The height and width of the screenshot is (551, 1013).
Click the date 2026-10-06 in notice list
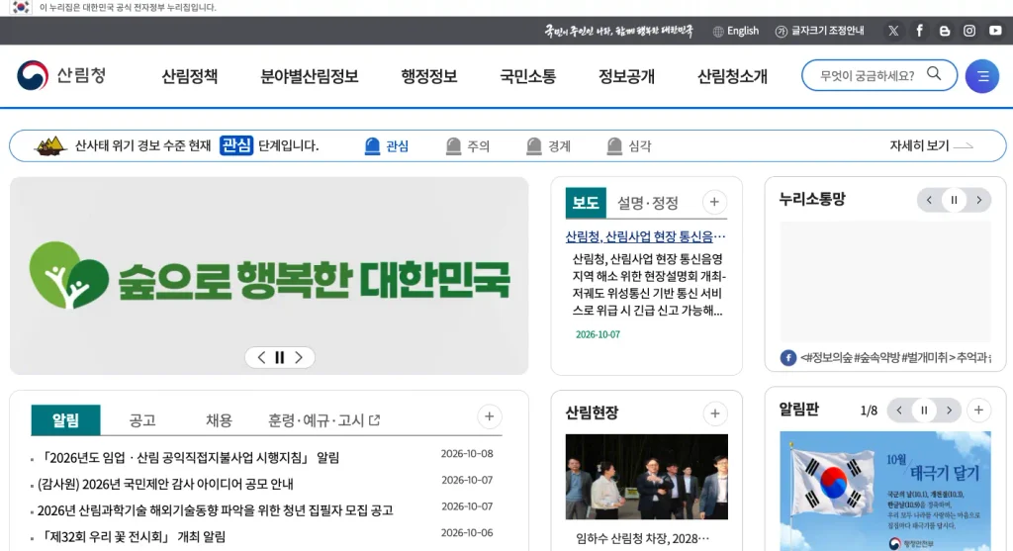tap(467, 533)
